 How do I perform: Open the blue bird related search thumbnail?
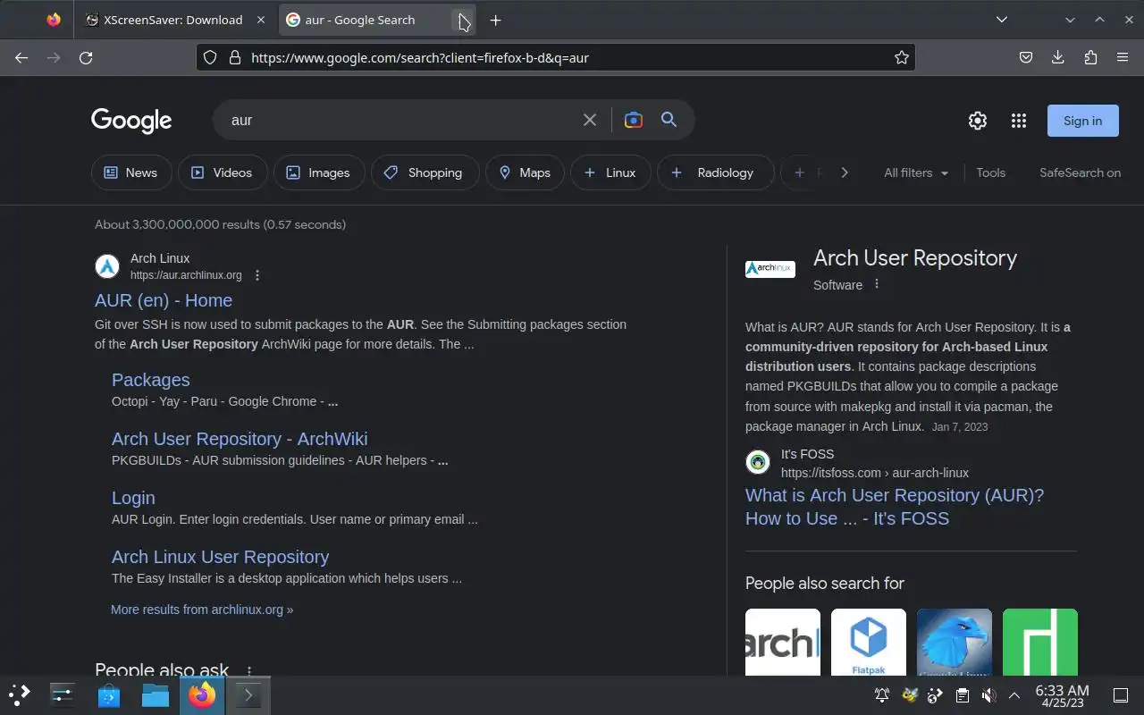[x=955, y=643]
